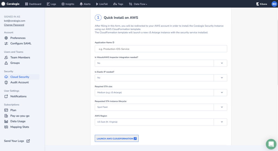
Task: Open Configure SAML settings
Action: tap(18, 43)
